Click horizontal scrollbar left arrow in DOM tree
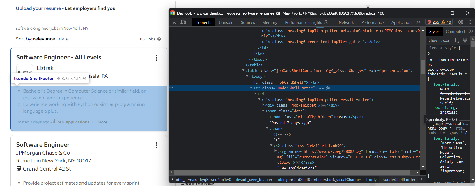Image resolution: width=475 pixels, height=186 pixels. click(x=171, y=172)
